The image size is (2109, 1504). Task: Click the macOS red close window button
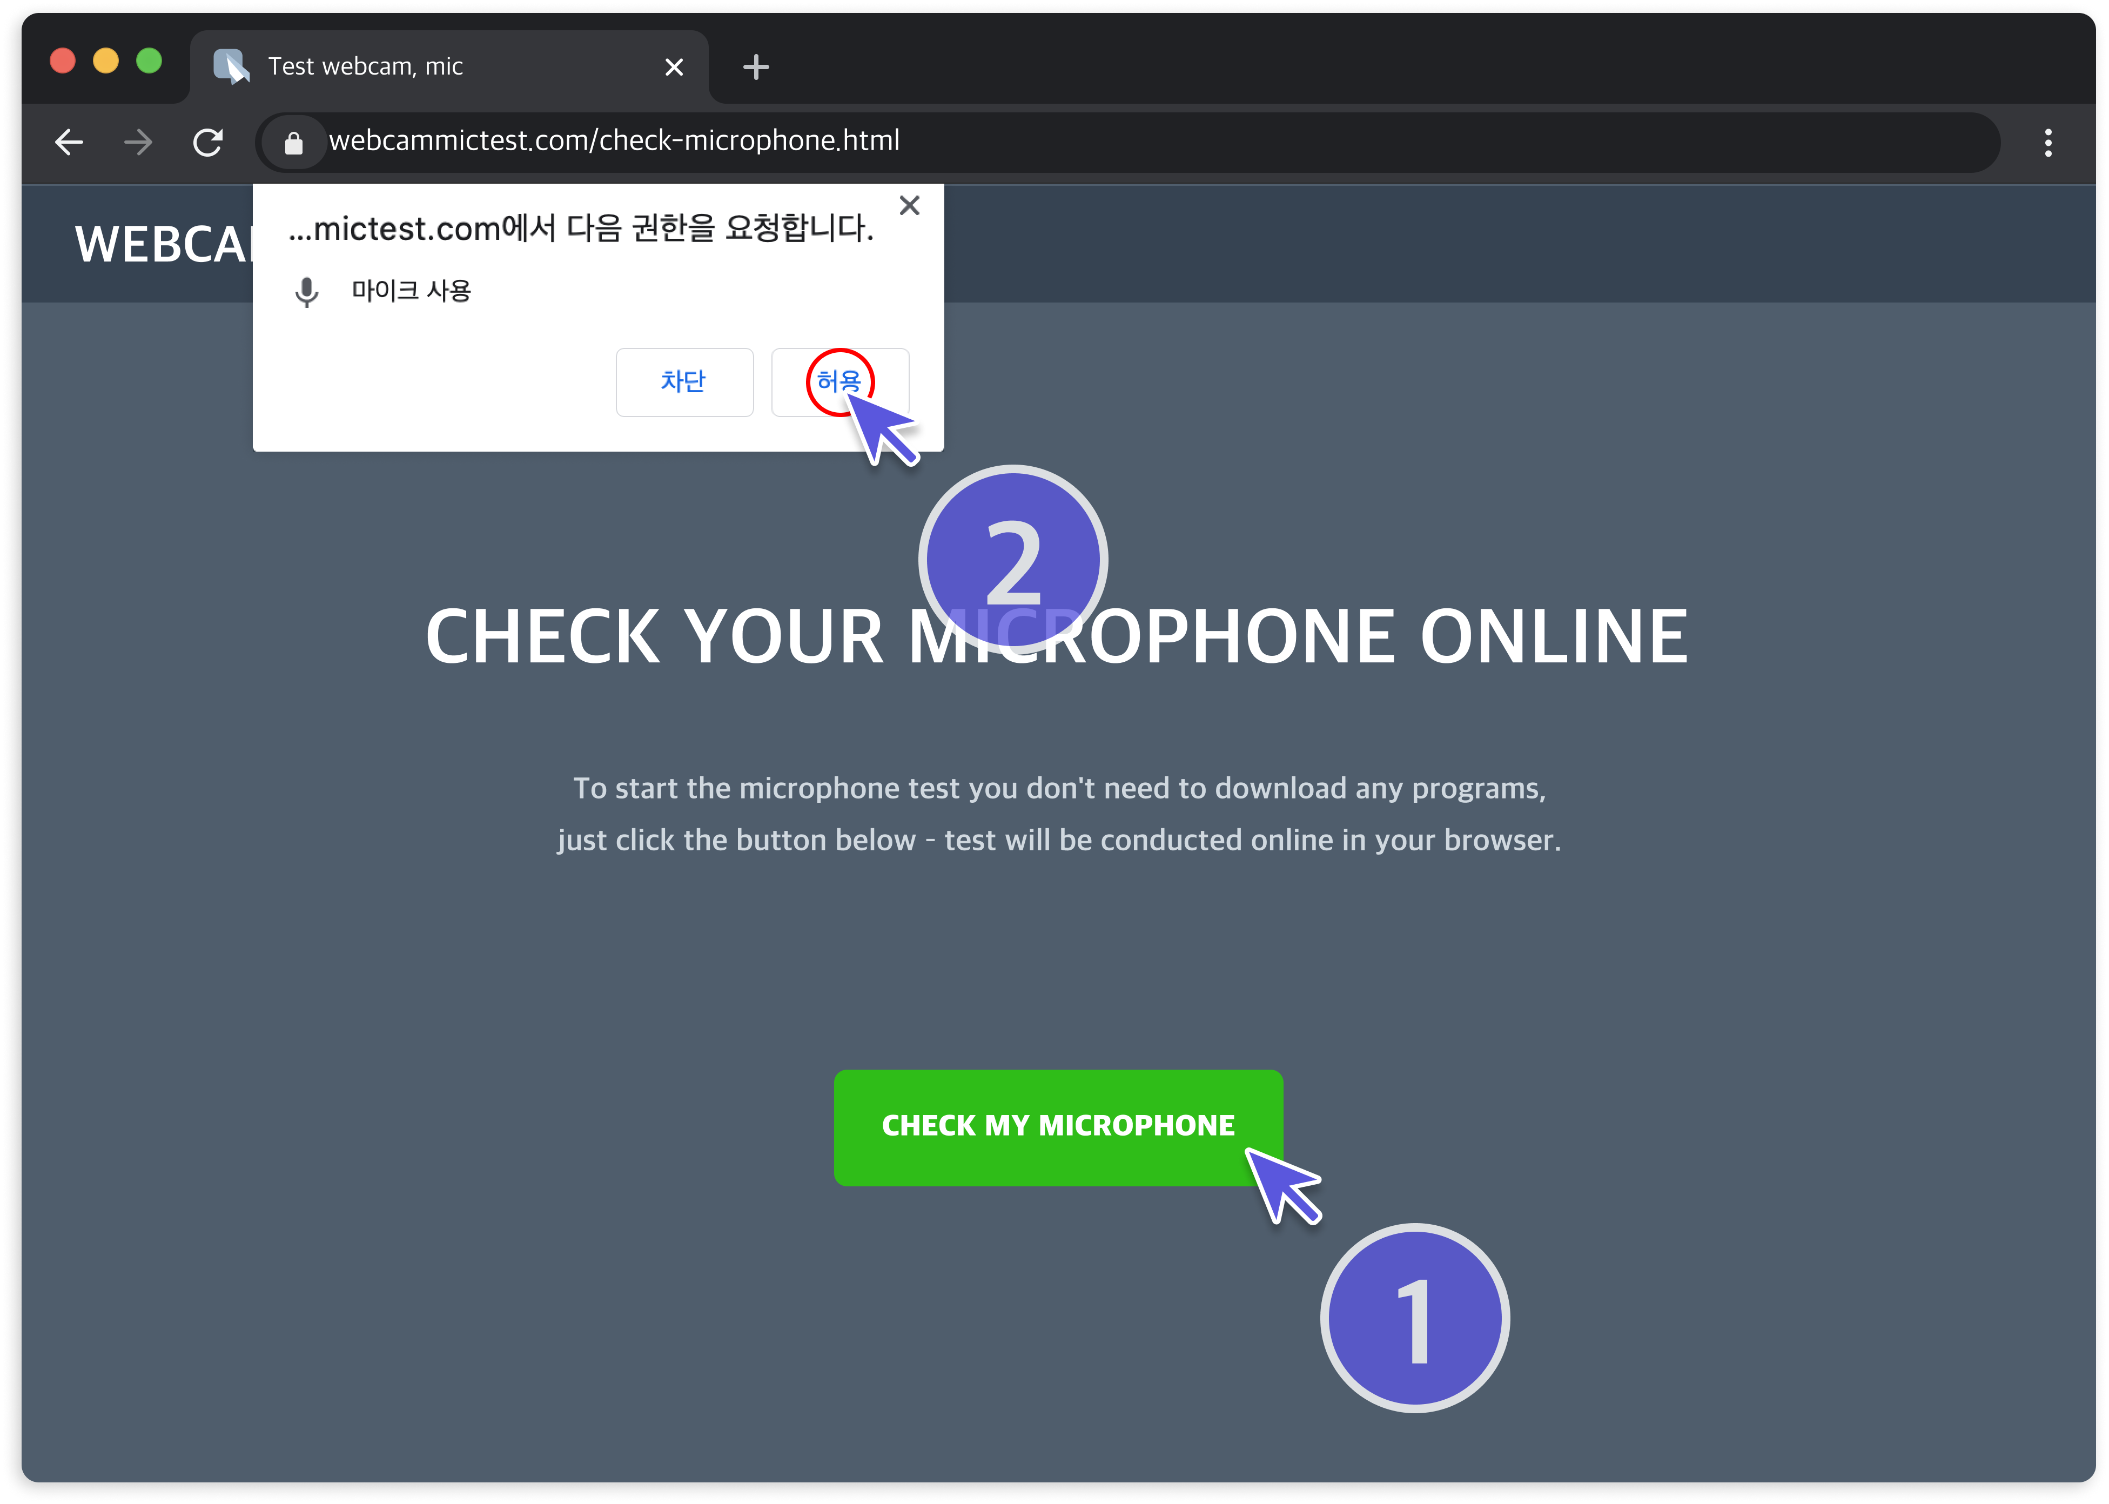point(63,61)
